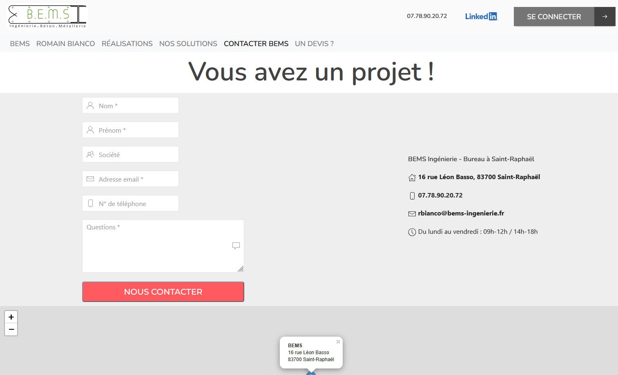Focus the Prénom input field
Image resolution: width=618 pixels, height=375 pixels.
pos(130,130)
